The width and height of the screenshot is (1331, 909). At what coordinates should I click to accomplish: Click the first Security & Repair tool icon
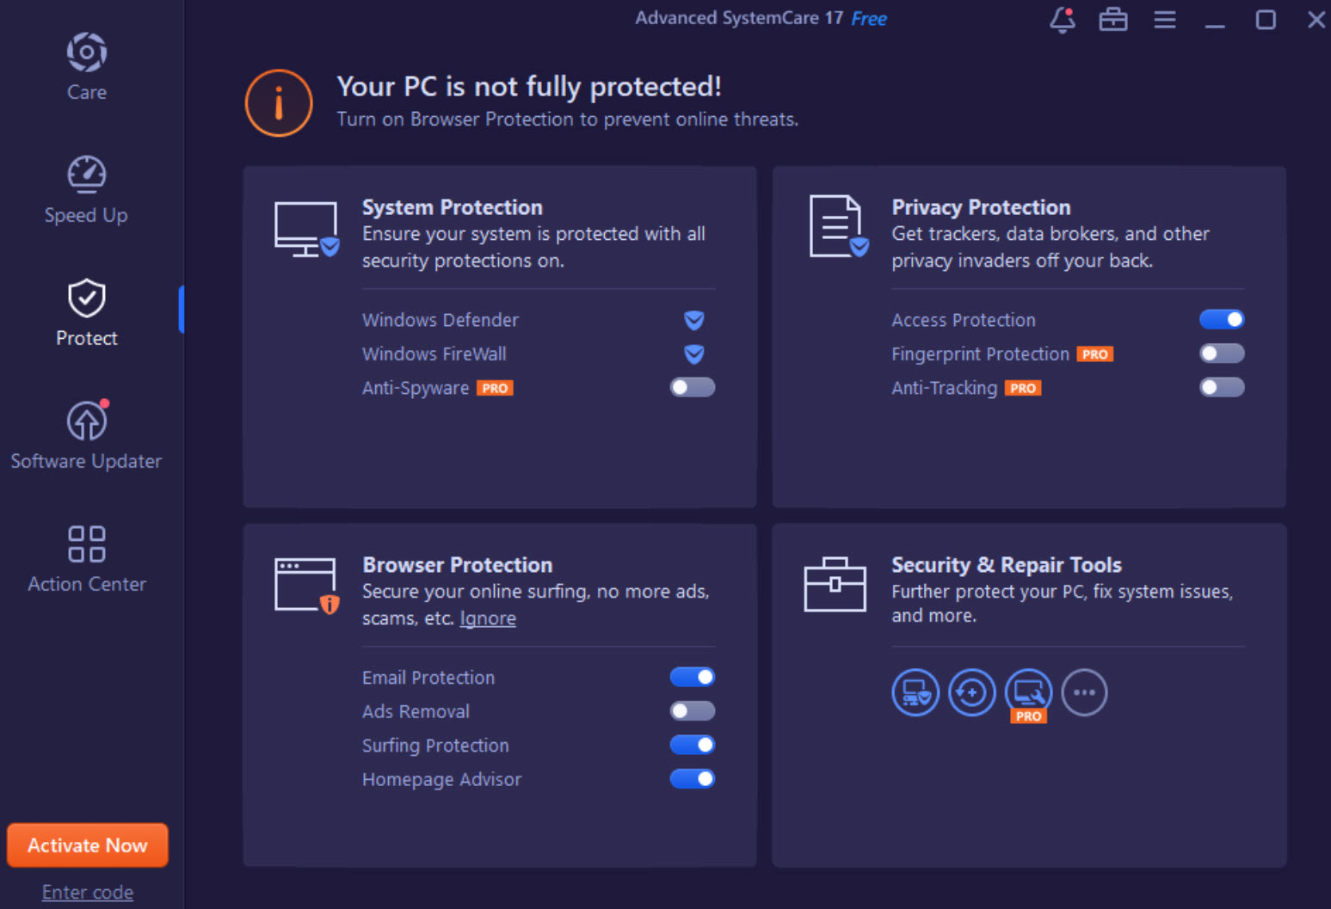point(915,692)
